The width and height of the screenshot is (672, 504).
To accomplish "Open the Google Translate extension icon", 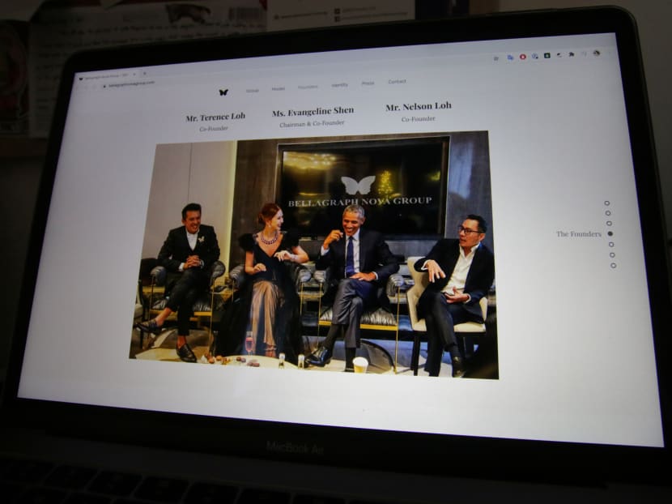I will (x=510, y=58).
